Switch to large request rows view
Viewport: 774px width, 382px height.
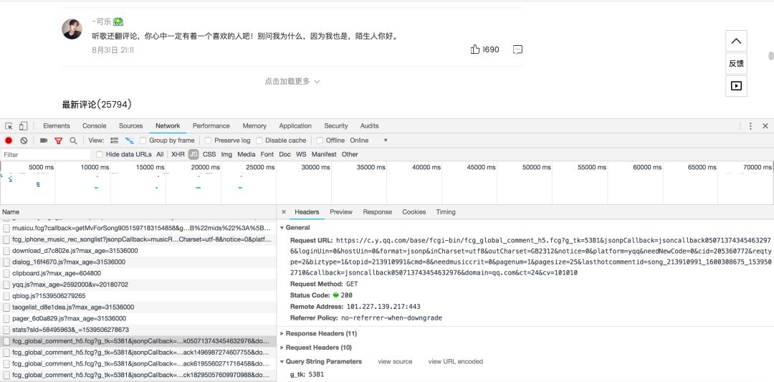pos(114,140)
